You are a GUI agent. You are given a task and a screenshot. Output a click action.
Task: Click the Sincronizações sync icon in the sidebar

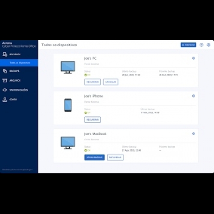(5, 90)
